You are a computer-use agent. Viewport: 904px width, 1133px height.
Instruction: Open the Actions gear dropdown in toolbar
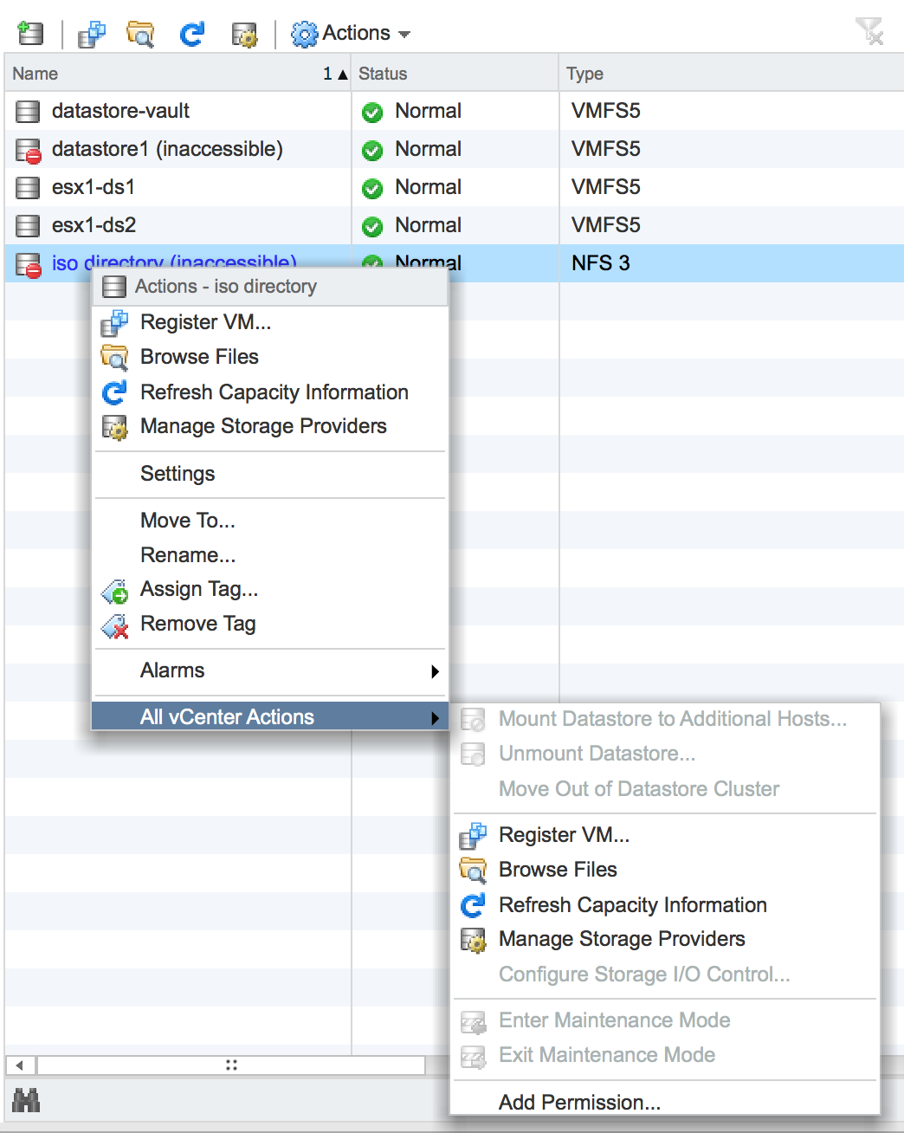pyautogui.click(x=351, y=34)
